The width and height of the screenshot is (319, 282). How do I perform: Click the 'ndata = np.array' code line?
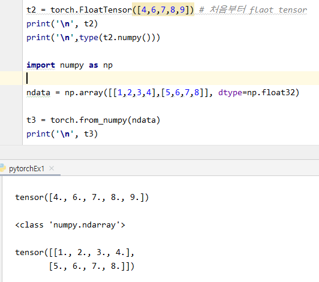click(162, 93)
